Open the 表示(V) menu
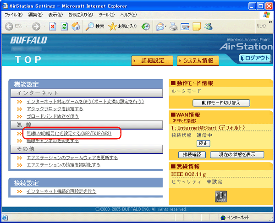Viewport: 275px width, 223px height. coord(55,15)
